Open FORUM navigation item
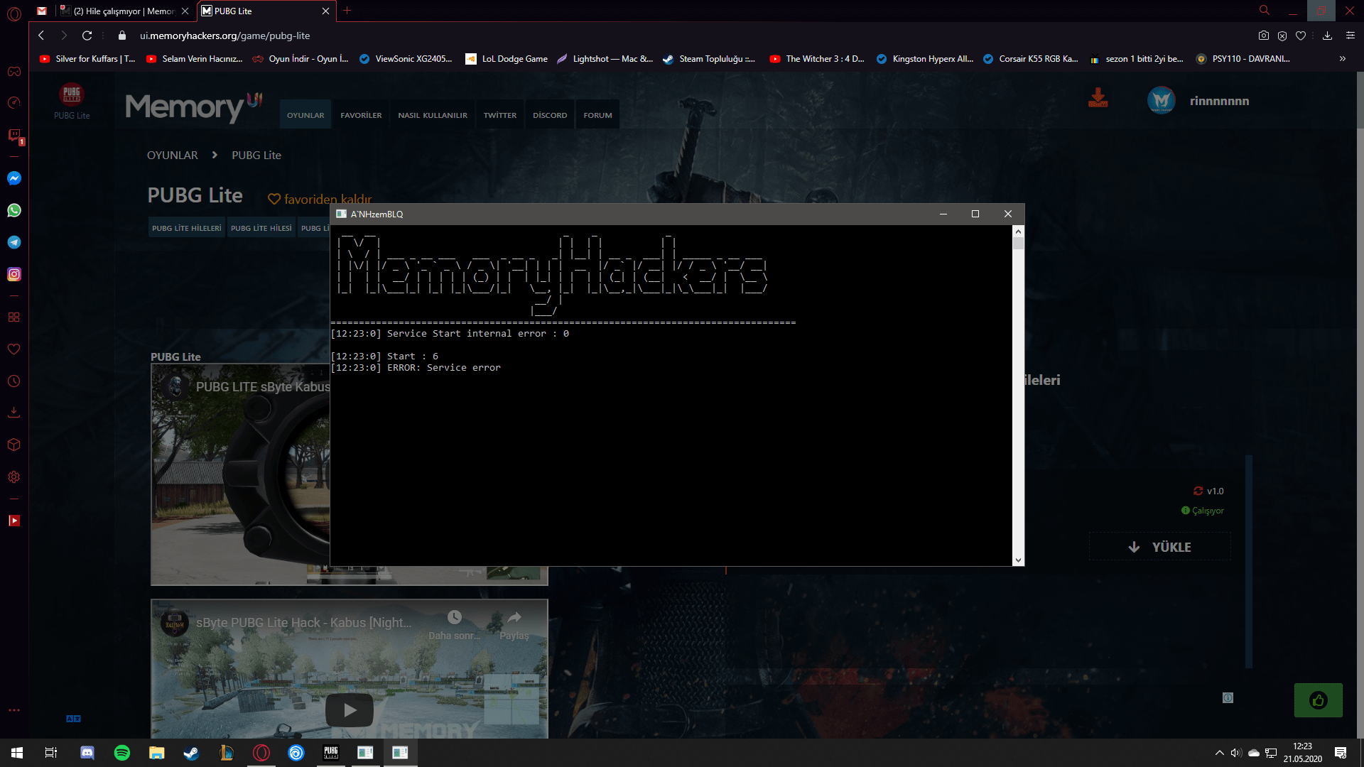1364x767 pixels. (597, 115)
